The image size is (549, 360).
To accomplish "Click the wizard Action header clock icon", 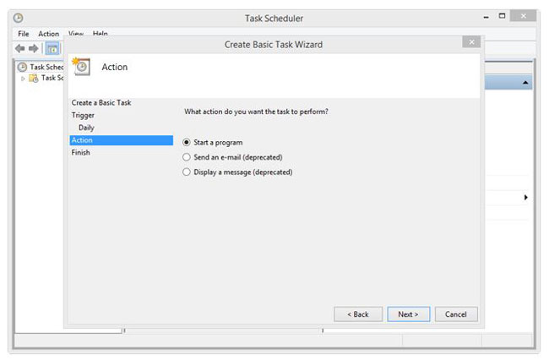I will 83,67.
